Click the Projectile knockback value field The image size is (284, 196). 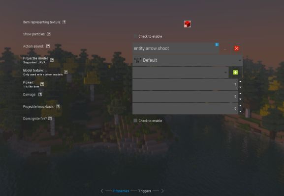click(x=185, y=108)
